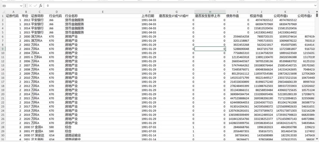Image resolution: width=319 pixels, height=142 pixels.
Task: Click the cell containing G 万科A
Action: (40, 57)
